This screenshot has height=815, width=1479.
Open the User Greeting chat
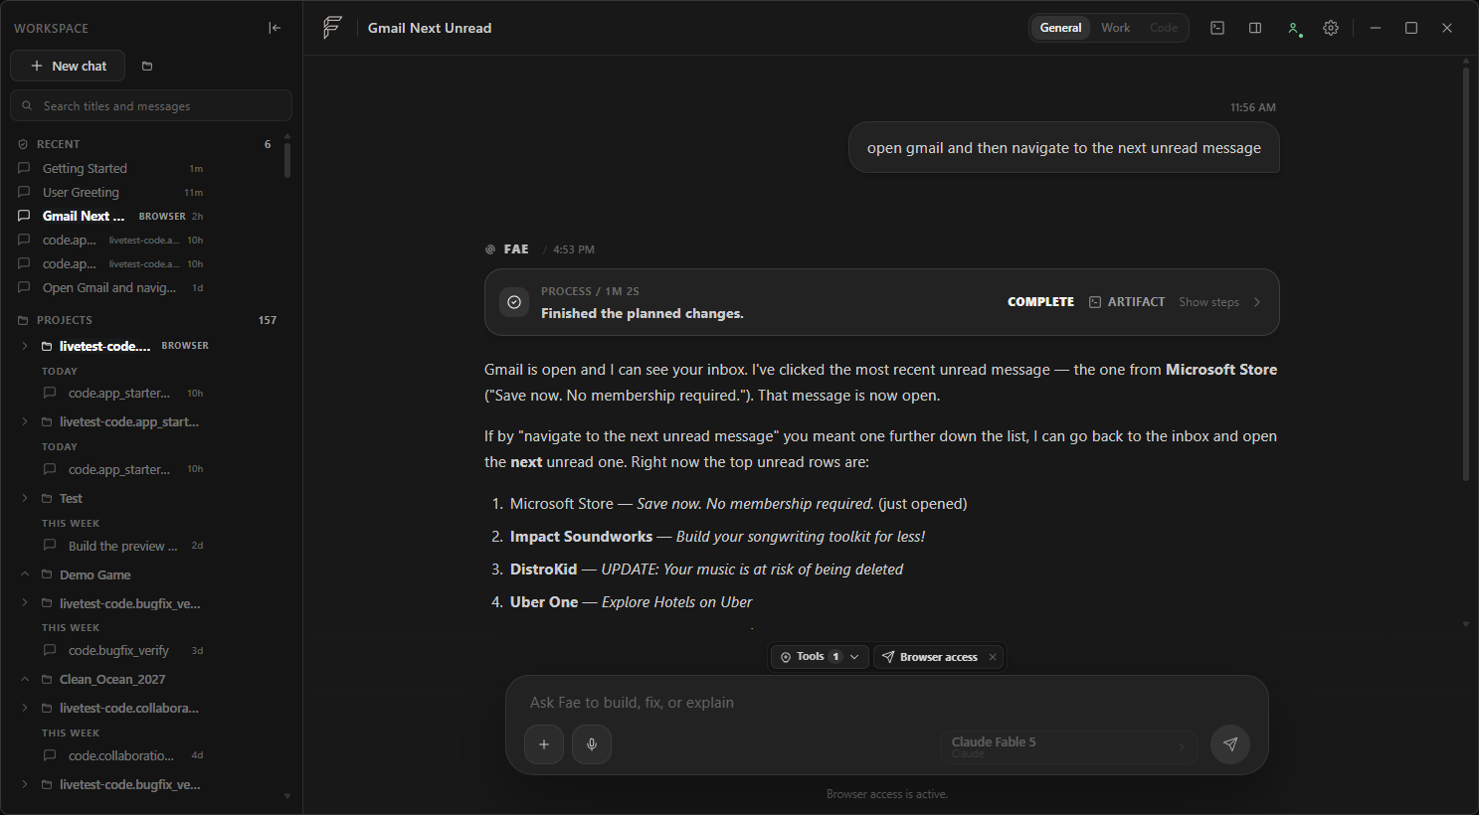[x=111, y=192]
